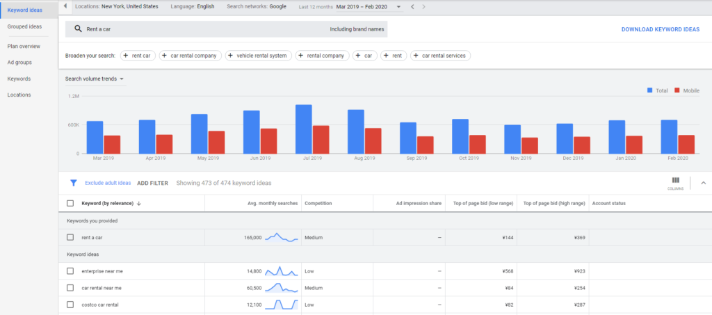Add 'car' broaden search chip
Image resolution: width=712 pixels, height=315 pixels.
(x=364, y=56)
